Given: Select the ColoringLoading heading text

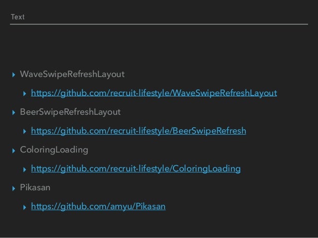Looking at the screenshot, I should [54, 150].
